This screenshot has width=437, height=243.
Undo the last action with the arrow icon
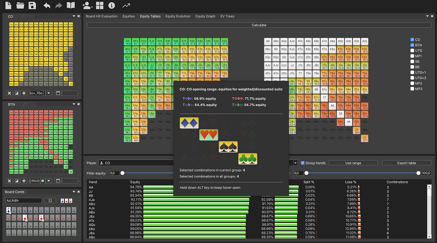point(47,5)
